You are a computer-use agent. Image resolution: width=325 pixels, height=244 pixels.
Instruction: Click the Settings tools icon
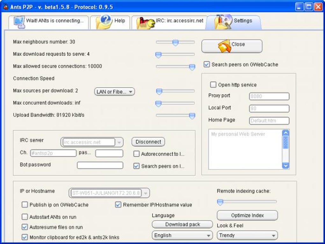click(x=223, y=22)
